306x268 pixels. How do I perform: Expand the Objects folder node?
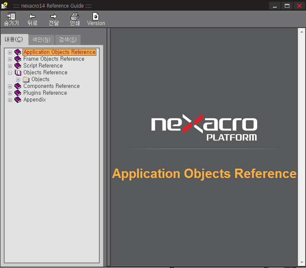point(18,80)
